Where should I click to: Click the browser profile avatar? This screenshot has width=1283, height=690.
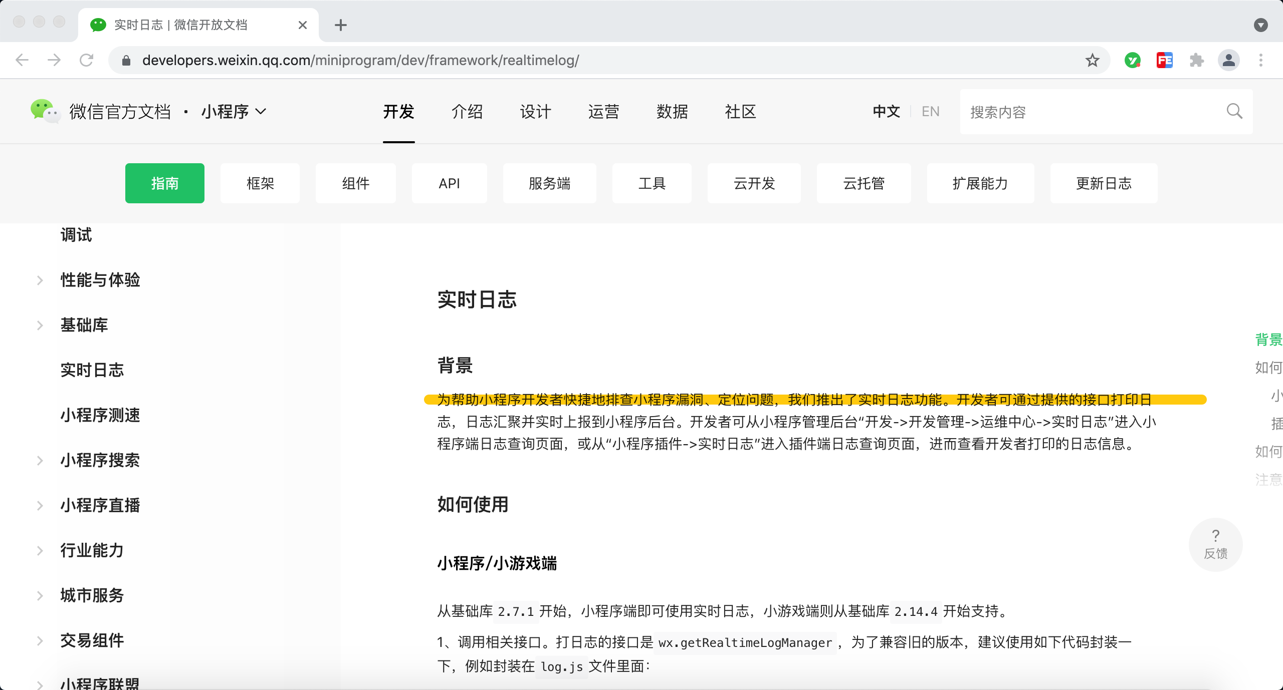tap(1228, 60)
